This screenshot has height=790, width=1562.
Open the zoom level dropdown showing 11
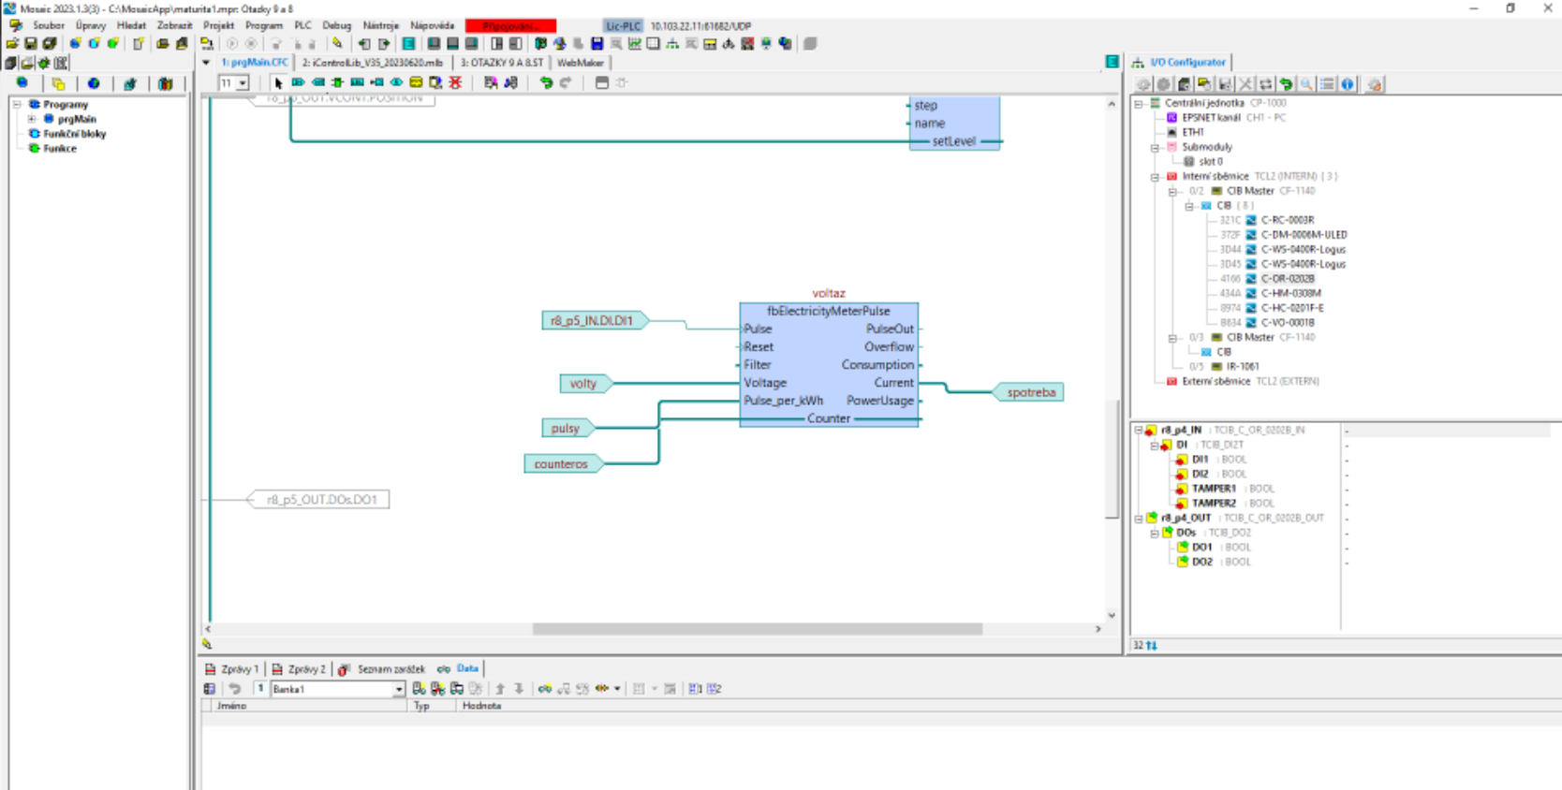pos(243,83)
